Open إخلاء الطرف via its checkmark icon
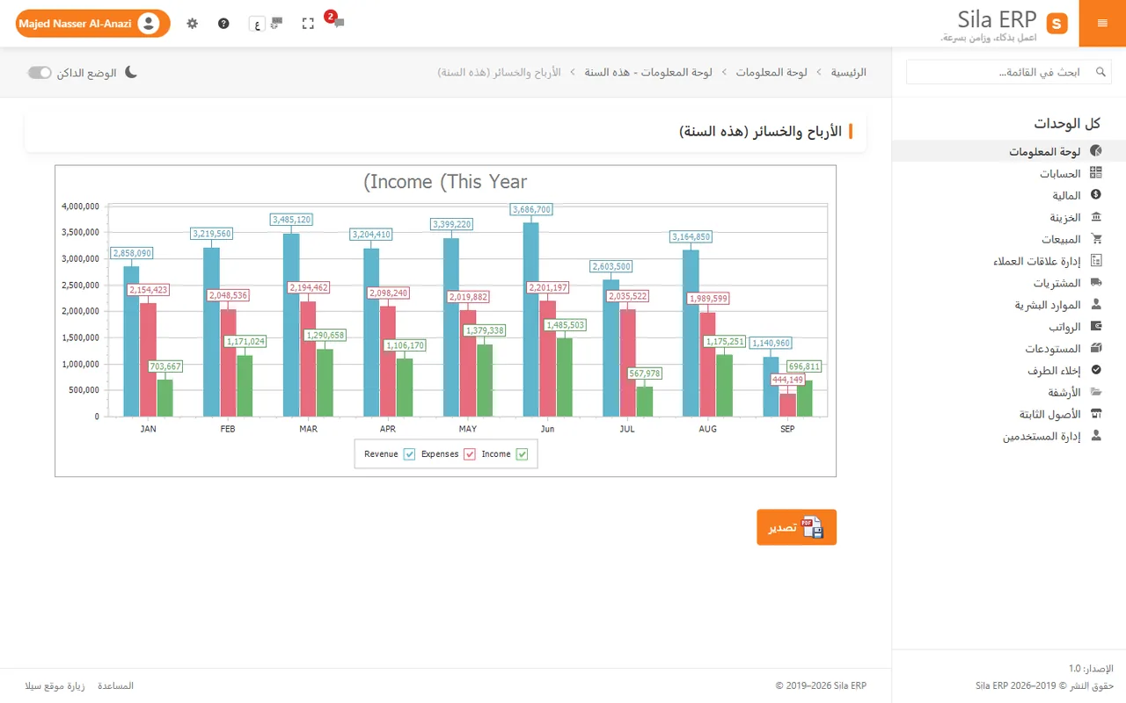 [x=1096, y=371]
